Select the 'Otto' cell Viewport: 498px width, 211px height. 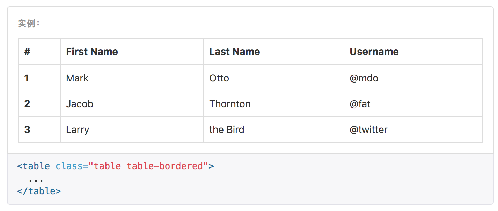(274, 78)
